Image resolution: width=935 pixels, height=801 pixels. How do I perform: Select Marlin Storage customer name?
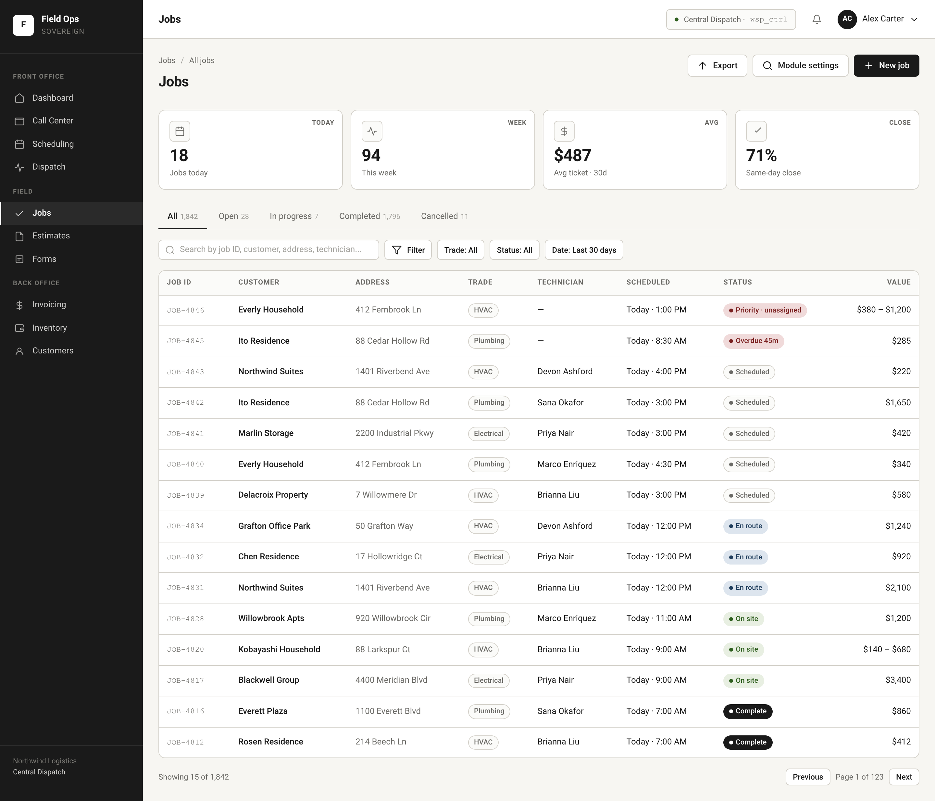(x=265, y=433)
